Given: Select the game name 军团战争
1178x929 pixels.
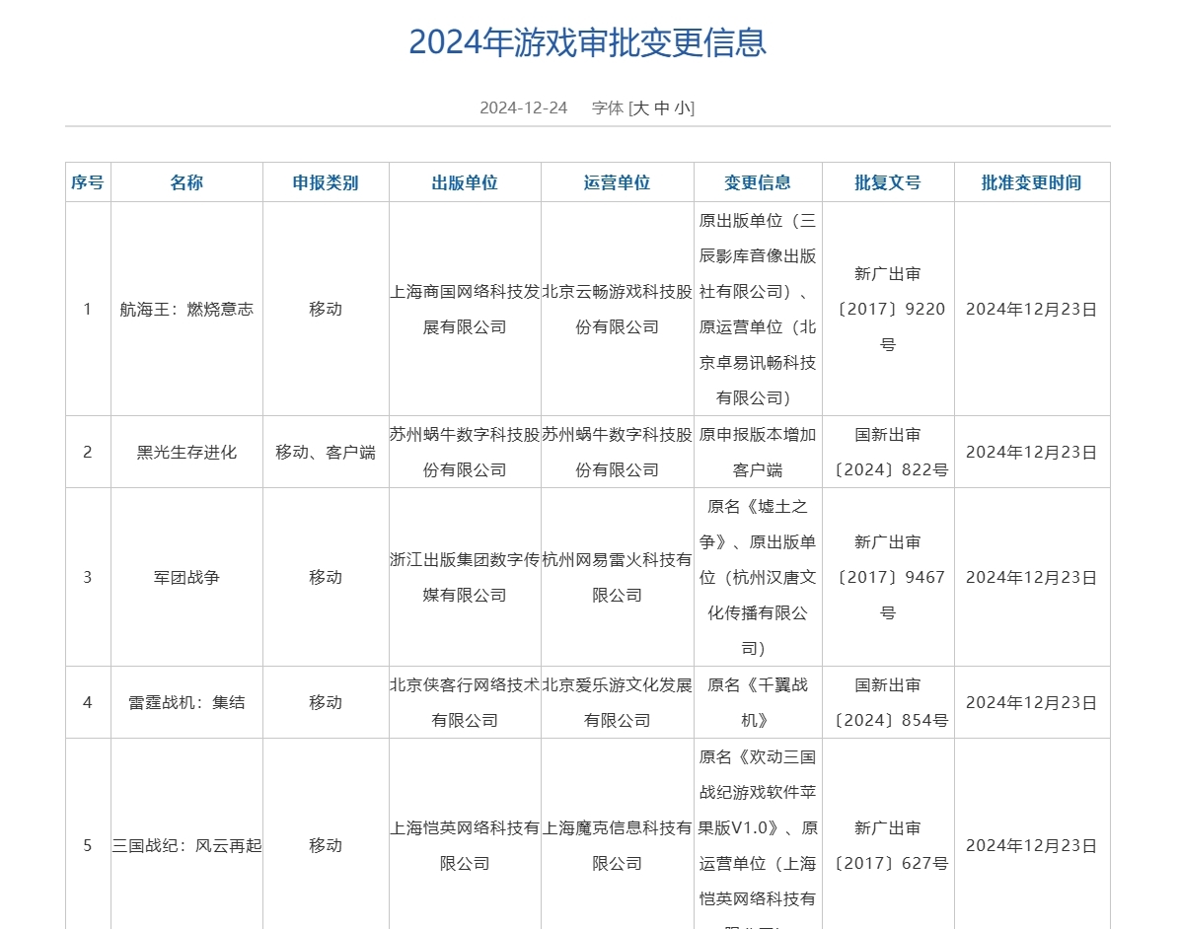Looking at the screenshot, I should (187, 578).
